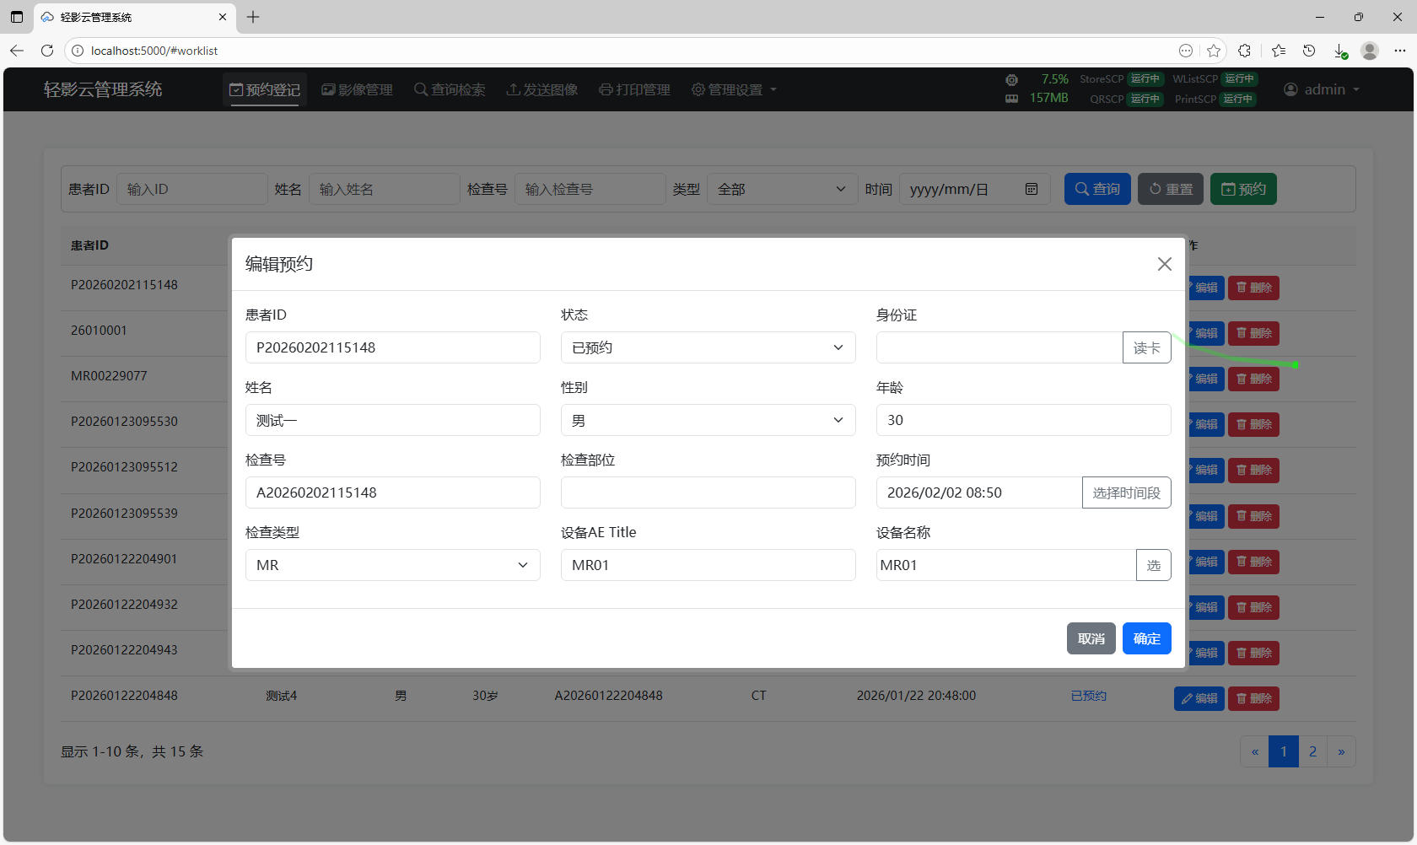Screen dimensions: 1417x845
Task: Open the 状态 dropdown showing 已预约
Action: click(708, 347)
